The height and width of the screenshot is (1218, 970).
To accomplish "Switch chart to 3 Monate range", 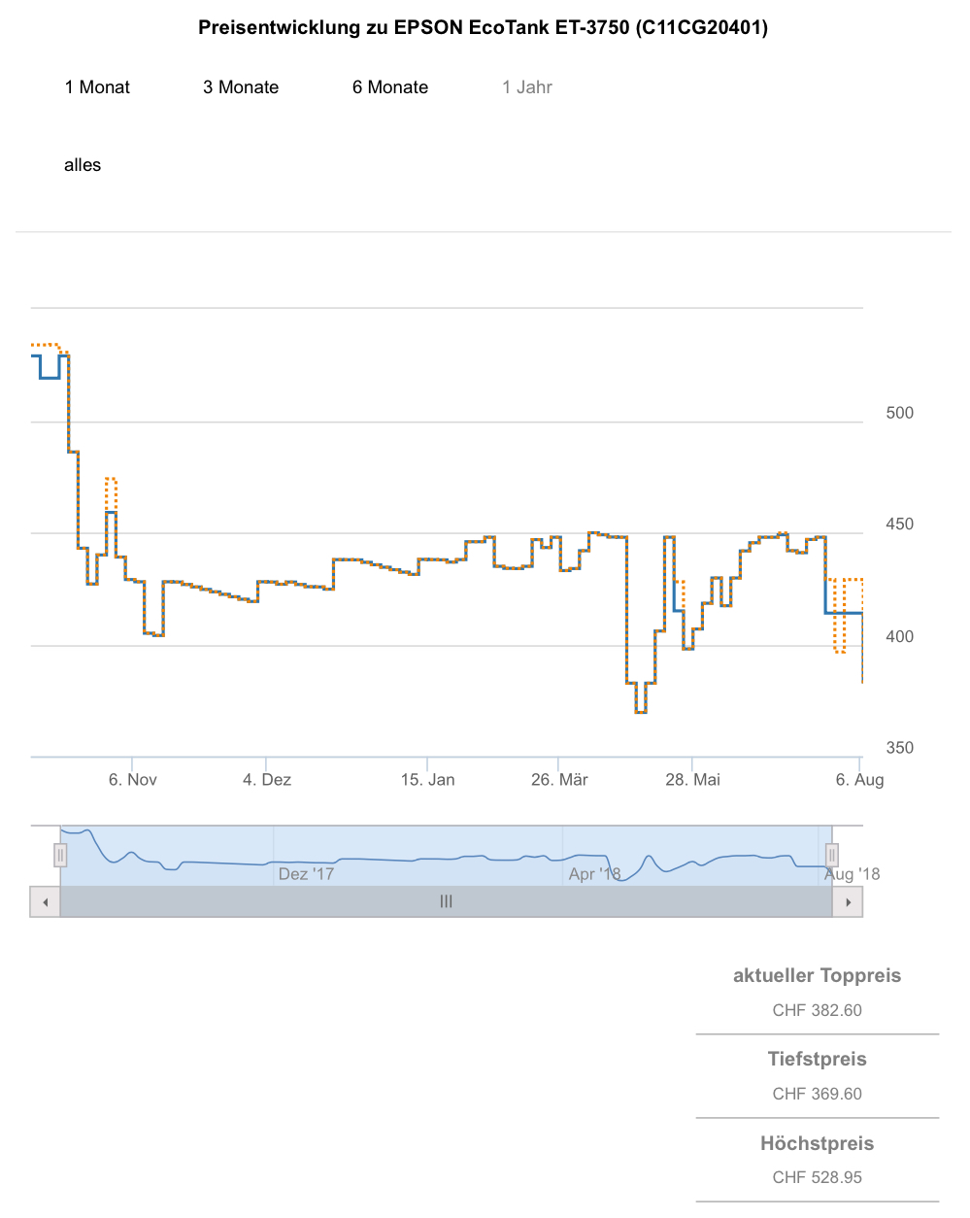I will pos(241,87).
